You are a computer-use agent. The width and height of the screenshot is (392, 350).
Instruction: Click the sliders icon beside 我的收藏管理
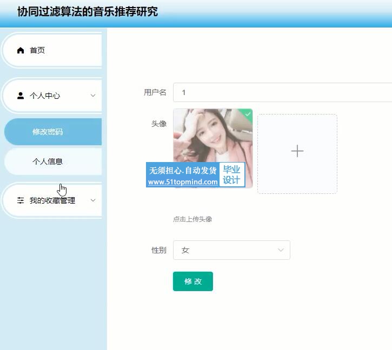21,200
